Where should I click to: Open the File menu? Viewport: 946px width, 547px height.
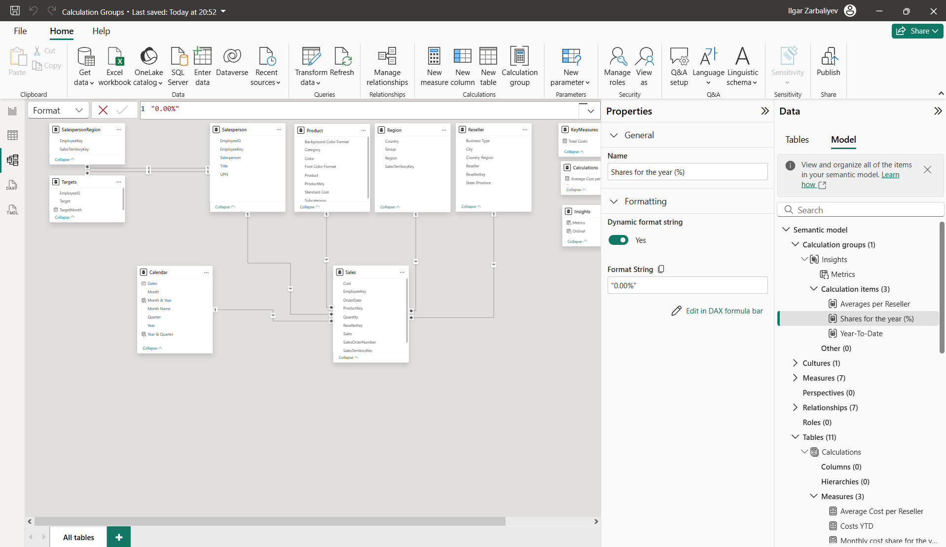[20, 31]
